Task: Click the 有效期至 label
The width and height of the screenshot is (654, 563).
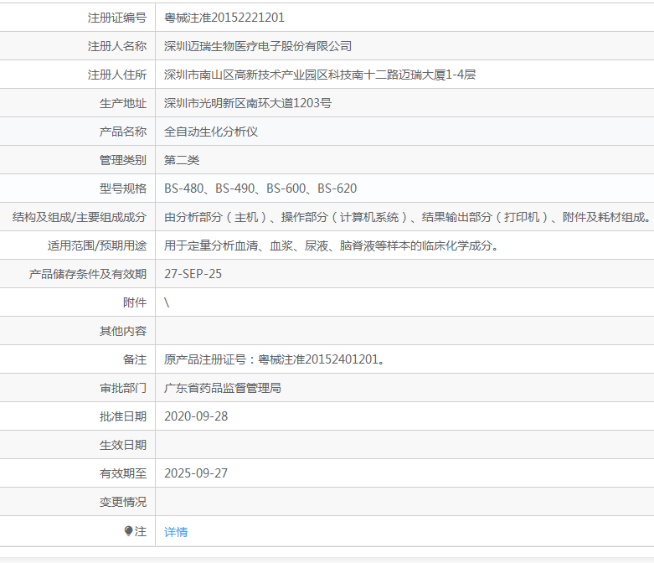Action: 123,473
